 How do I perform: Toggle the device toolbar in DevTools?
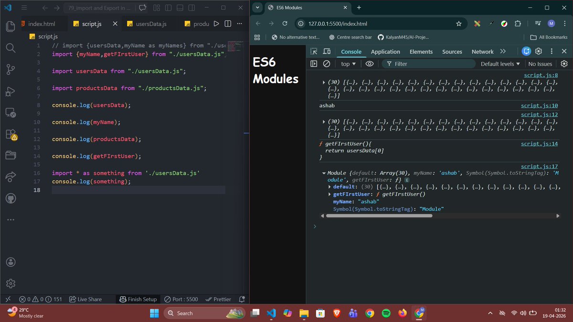(x=327, y=51)
